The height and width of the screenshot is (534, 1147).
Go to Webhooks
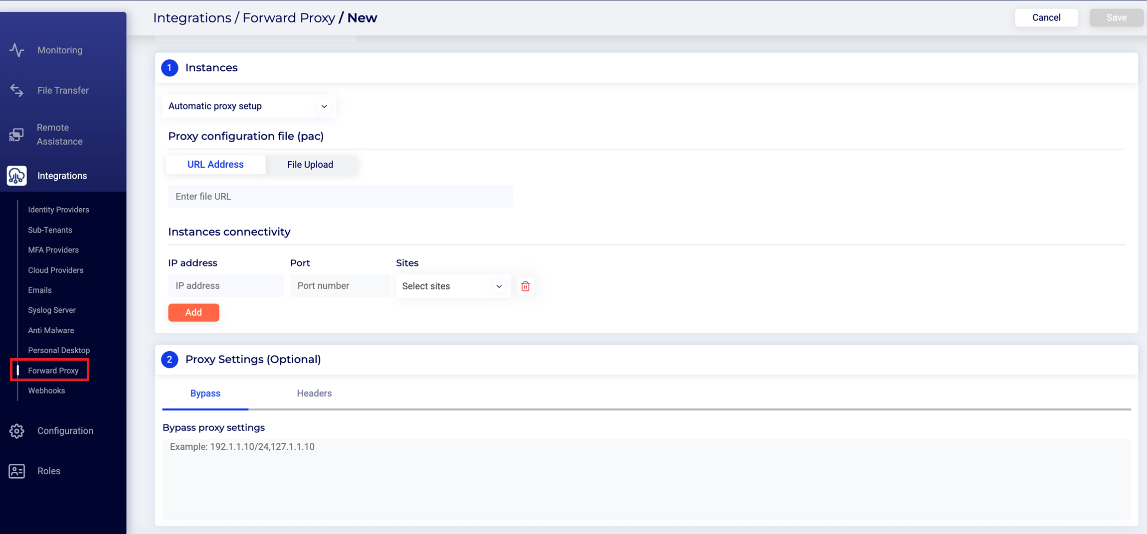point(46,391)
